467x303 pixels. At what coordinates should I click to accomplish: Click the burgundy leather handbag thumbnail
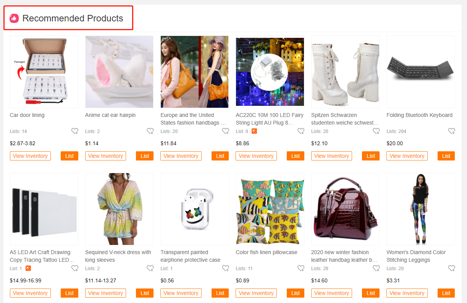tap(345, 209)
